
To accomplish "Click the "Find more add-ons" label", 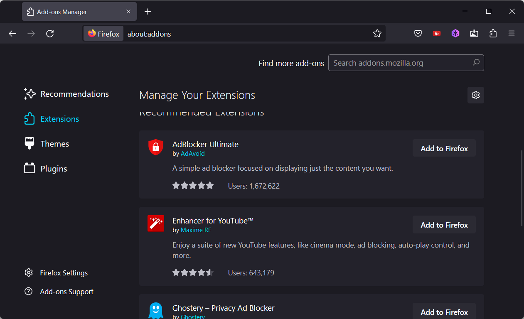I will [291, 63].
